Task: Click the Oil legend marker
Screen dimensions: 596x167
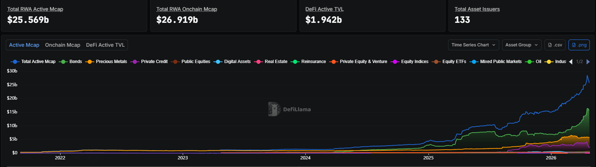Action: point(529,62)
